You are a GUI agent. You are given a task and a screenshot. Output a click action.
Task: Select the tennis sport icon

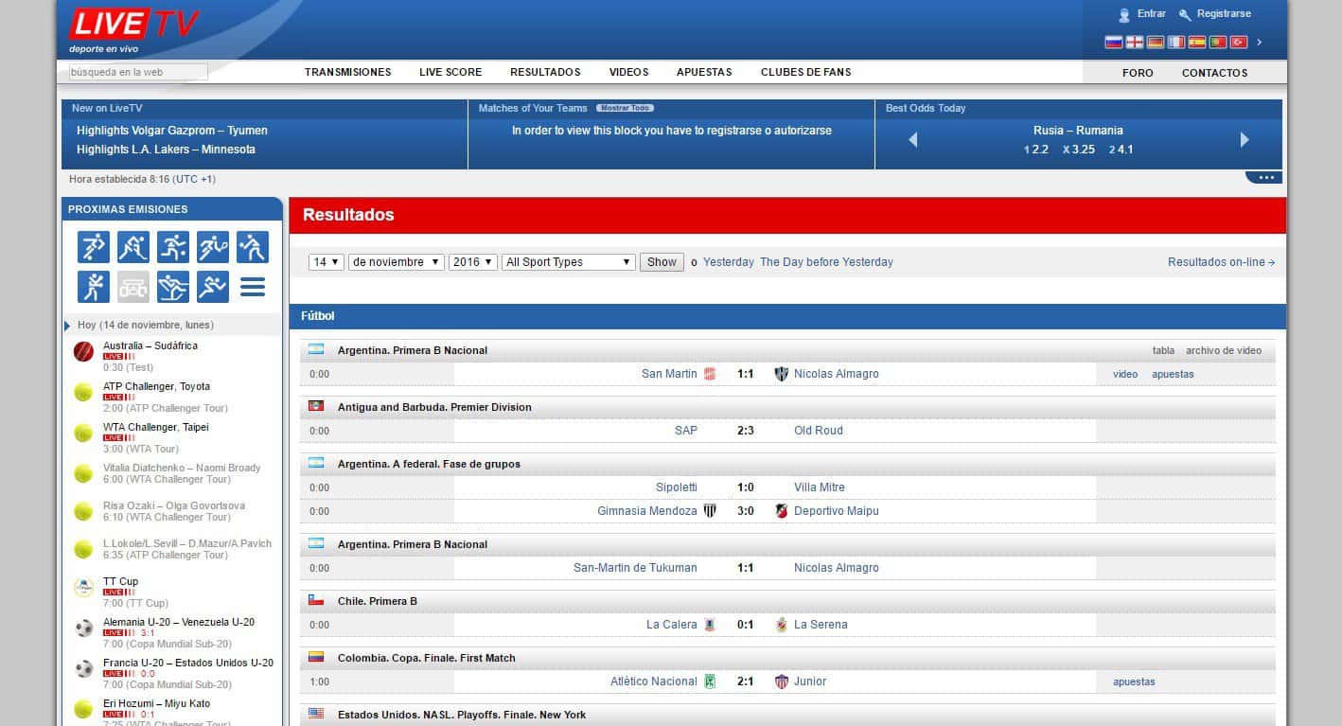pyautogui.click(x=213, y=247)
